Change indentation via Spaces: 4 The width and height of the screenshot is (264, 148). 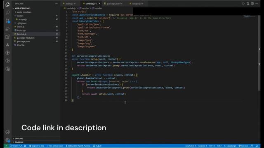pyautogui.click(x=203, y=146)
